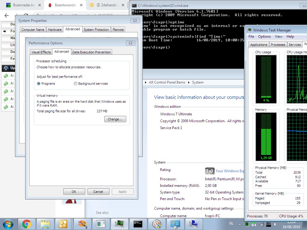Open Task Manager Help menu
Screen dimensions: 307x230
point(290,37)
